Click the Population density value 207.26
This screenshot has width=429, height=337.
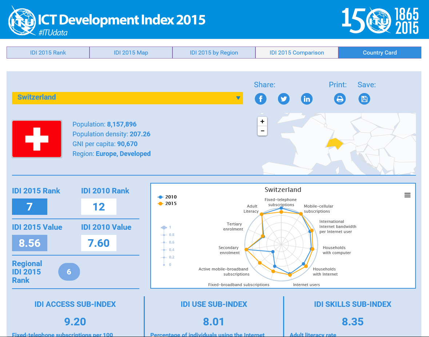pos(140,134)
